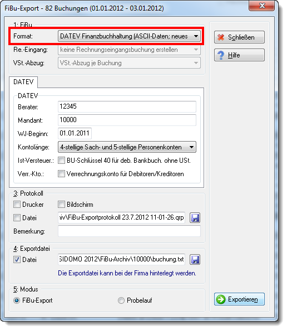Select the FiBu-Export mode radio button

17,300
